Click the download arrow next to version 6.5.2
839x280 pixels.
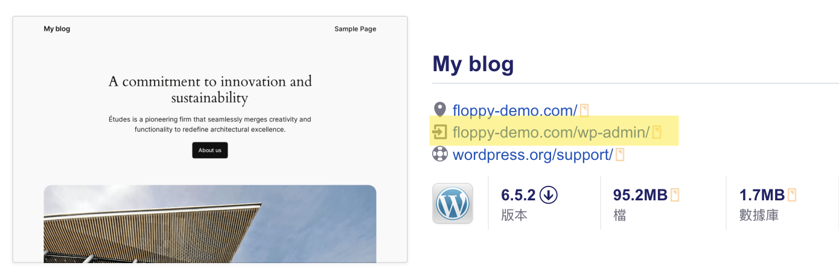[549, 195]
